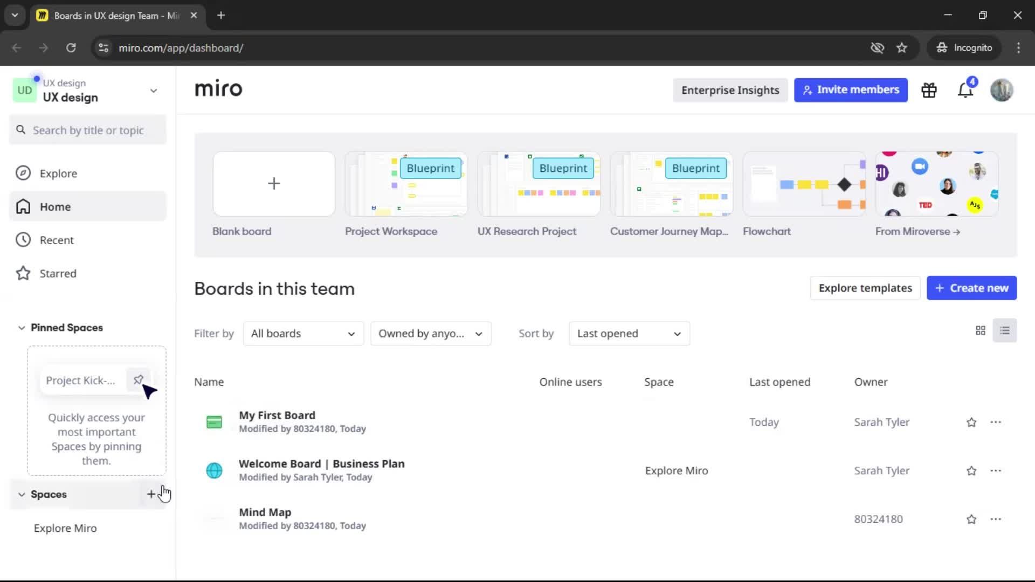Select Home in the sidebar
The width and height of the screenshot is (1035, 582).
pos(88,206)
